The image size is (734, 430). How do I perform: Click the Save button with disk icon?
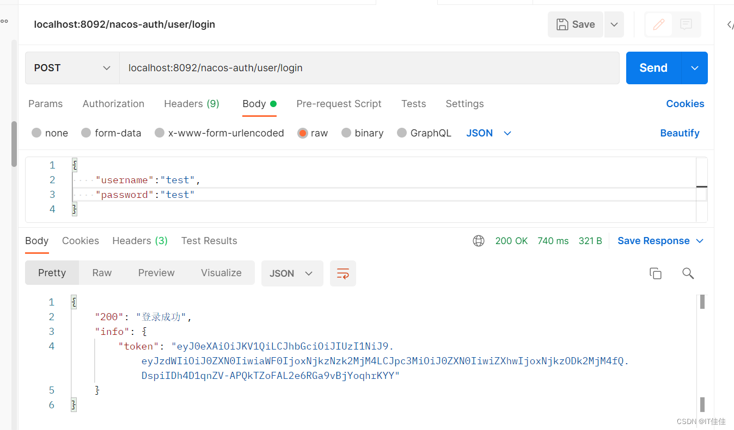(576, 24)
